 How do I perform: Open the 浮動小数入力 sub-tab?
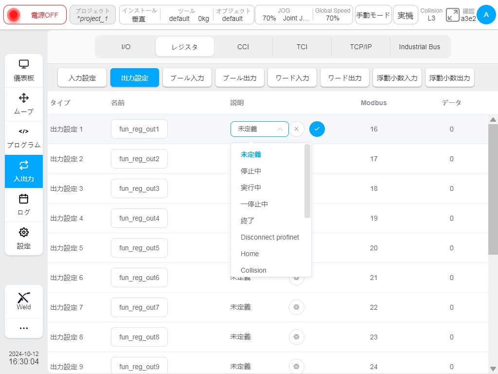click(x=397, y=77)
